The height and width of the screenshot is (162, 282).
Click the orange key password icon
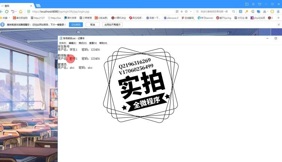(x=247, y=12)
